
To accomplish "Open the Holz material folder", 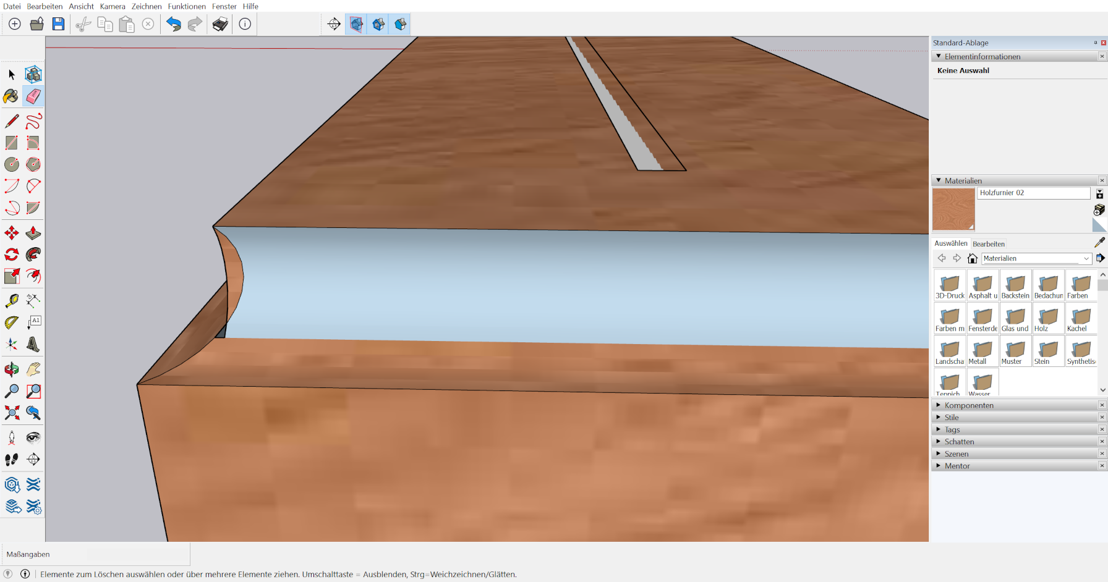I will 1048,319.
